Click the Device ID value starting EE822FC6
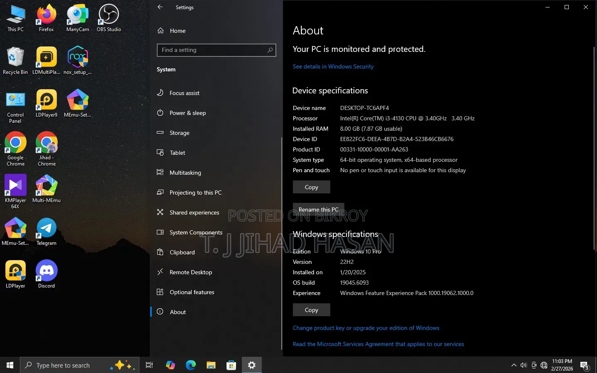Screen dimensions: 597x373 (397, 139)
